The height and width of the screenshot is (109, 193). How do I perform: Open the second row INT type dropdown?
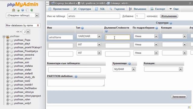(x=89, y=45)
